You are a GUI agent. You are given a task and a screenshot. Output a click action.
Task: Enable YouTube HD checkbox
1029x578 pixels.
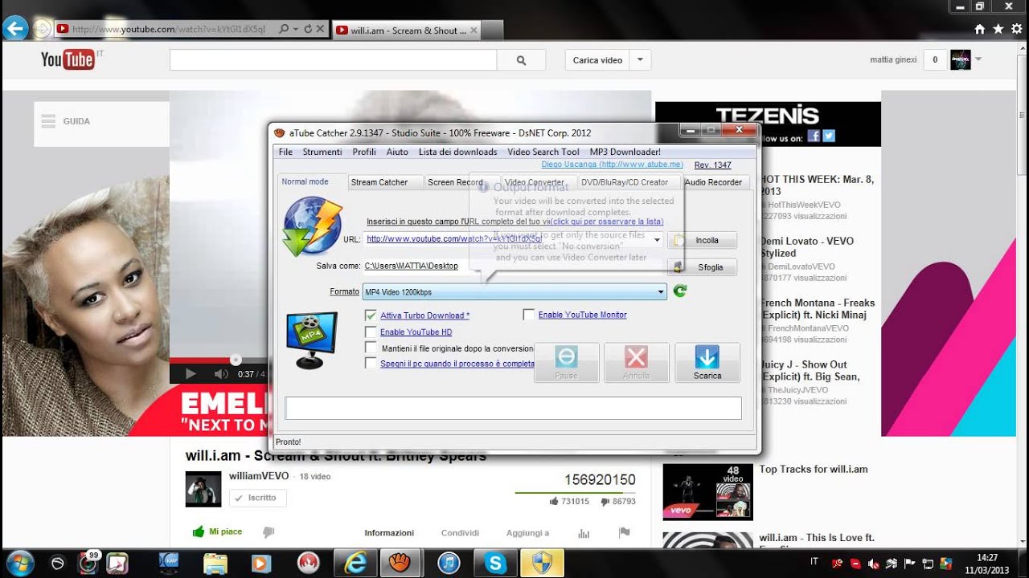click(x=371, y=332)
